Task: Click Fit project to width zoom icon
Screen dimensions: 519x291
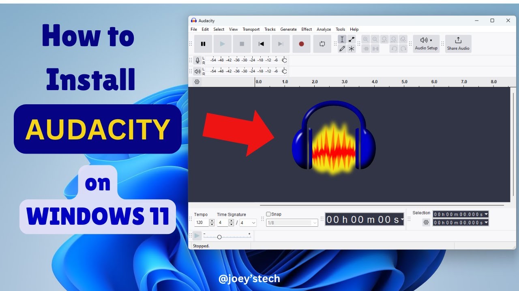Action: [394, 39]
